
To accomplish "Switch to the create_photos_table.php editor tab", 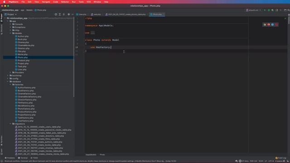I will coord(126,14).
